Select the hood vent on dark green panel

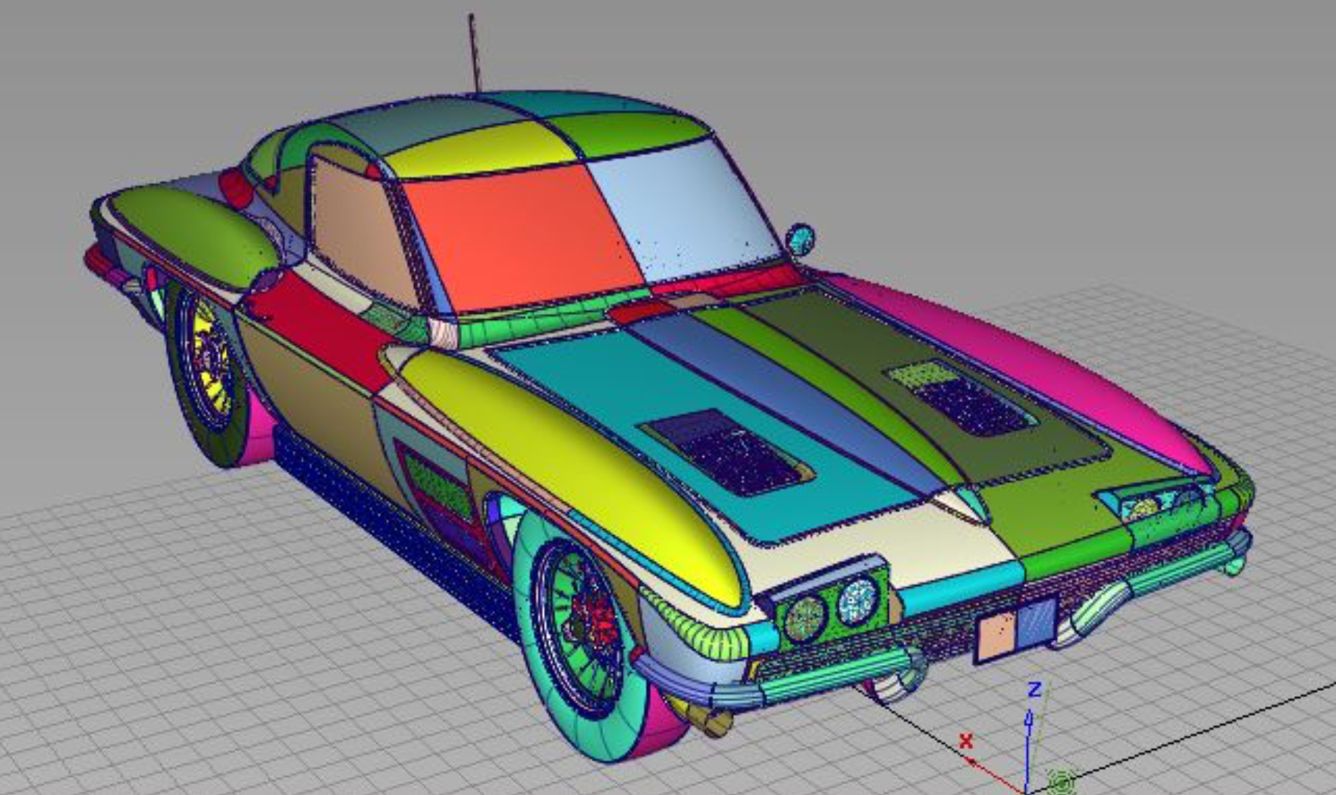960,397
